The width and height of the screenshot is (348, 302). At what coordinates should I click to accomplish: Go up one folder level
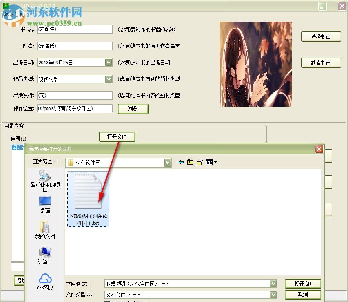coord(190,162)
